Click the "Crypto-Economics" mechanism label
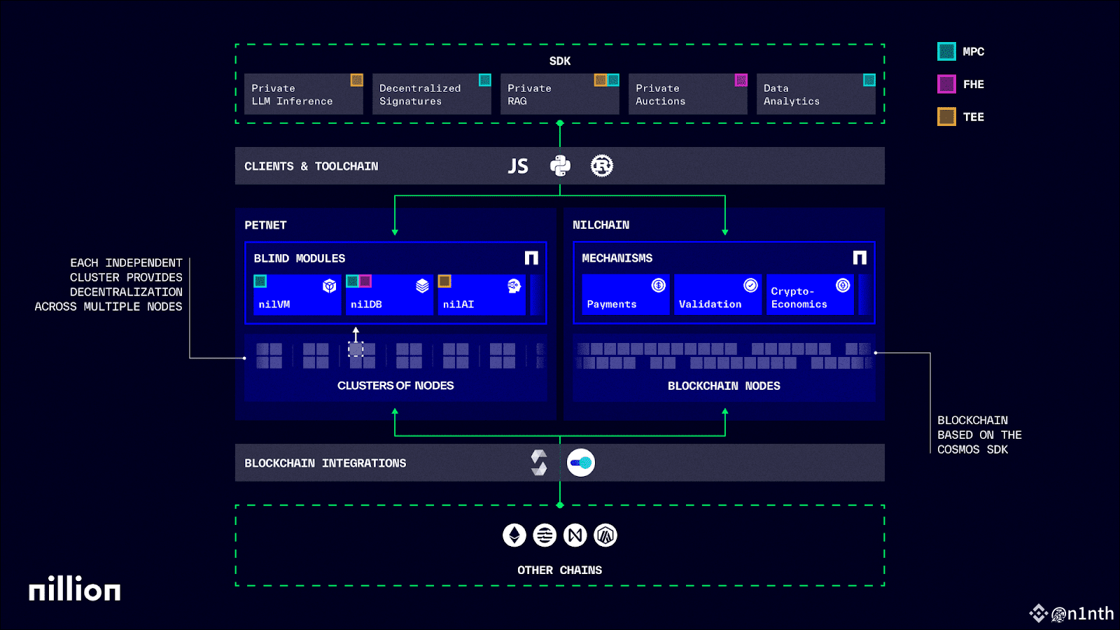 click(x=799, y=297)
